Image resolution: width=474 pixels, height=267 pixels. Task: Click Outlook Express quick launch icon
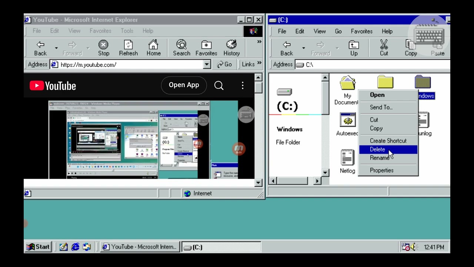pos(87,247)
